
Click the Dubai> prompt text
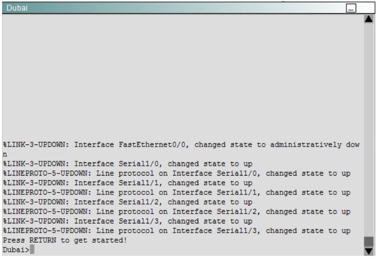click(x=16, y=250)
